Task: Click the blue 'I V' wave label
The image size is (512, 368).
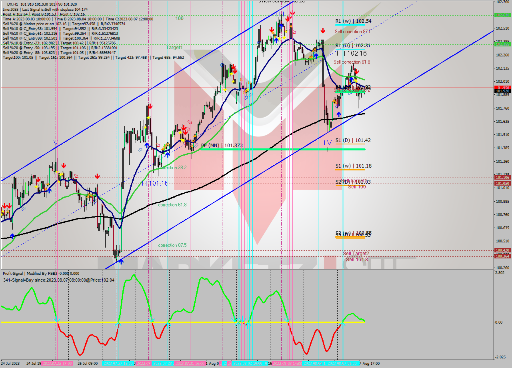Action: point(328,142)
